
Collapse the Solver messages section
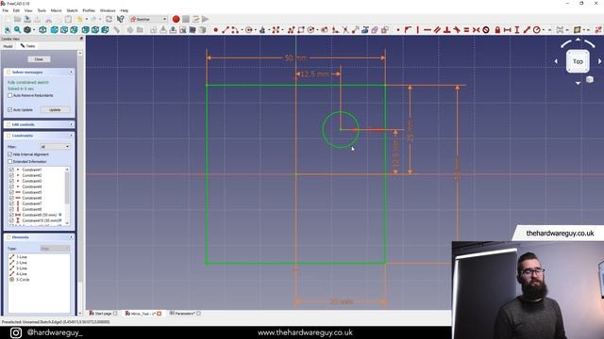pyautogui.click(x=72, y=72)
